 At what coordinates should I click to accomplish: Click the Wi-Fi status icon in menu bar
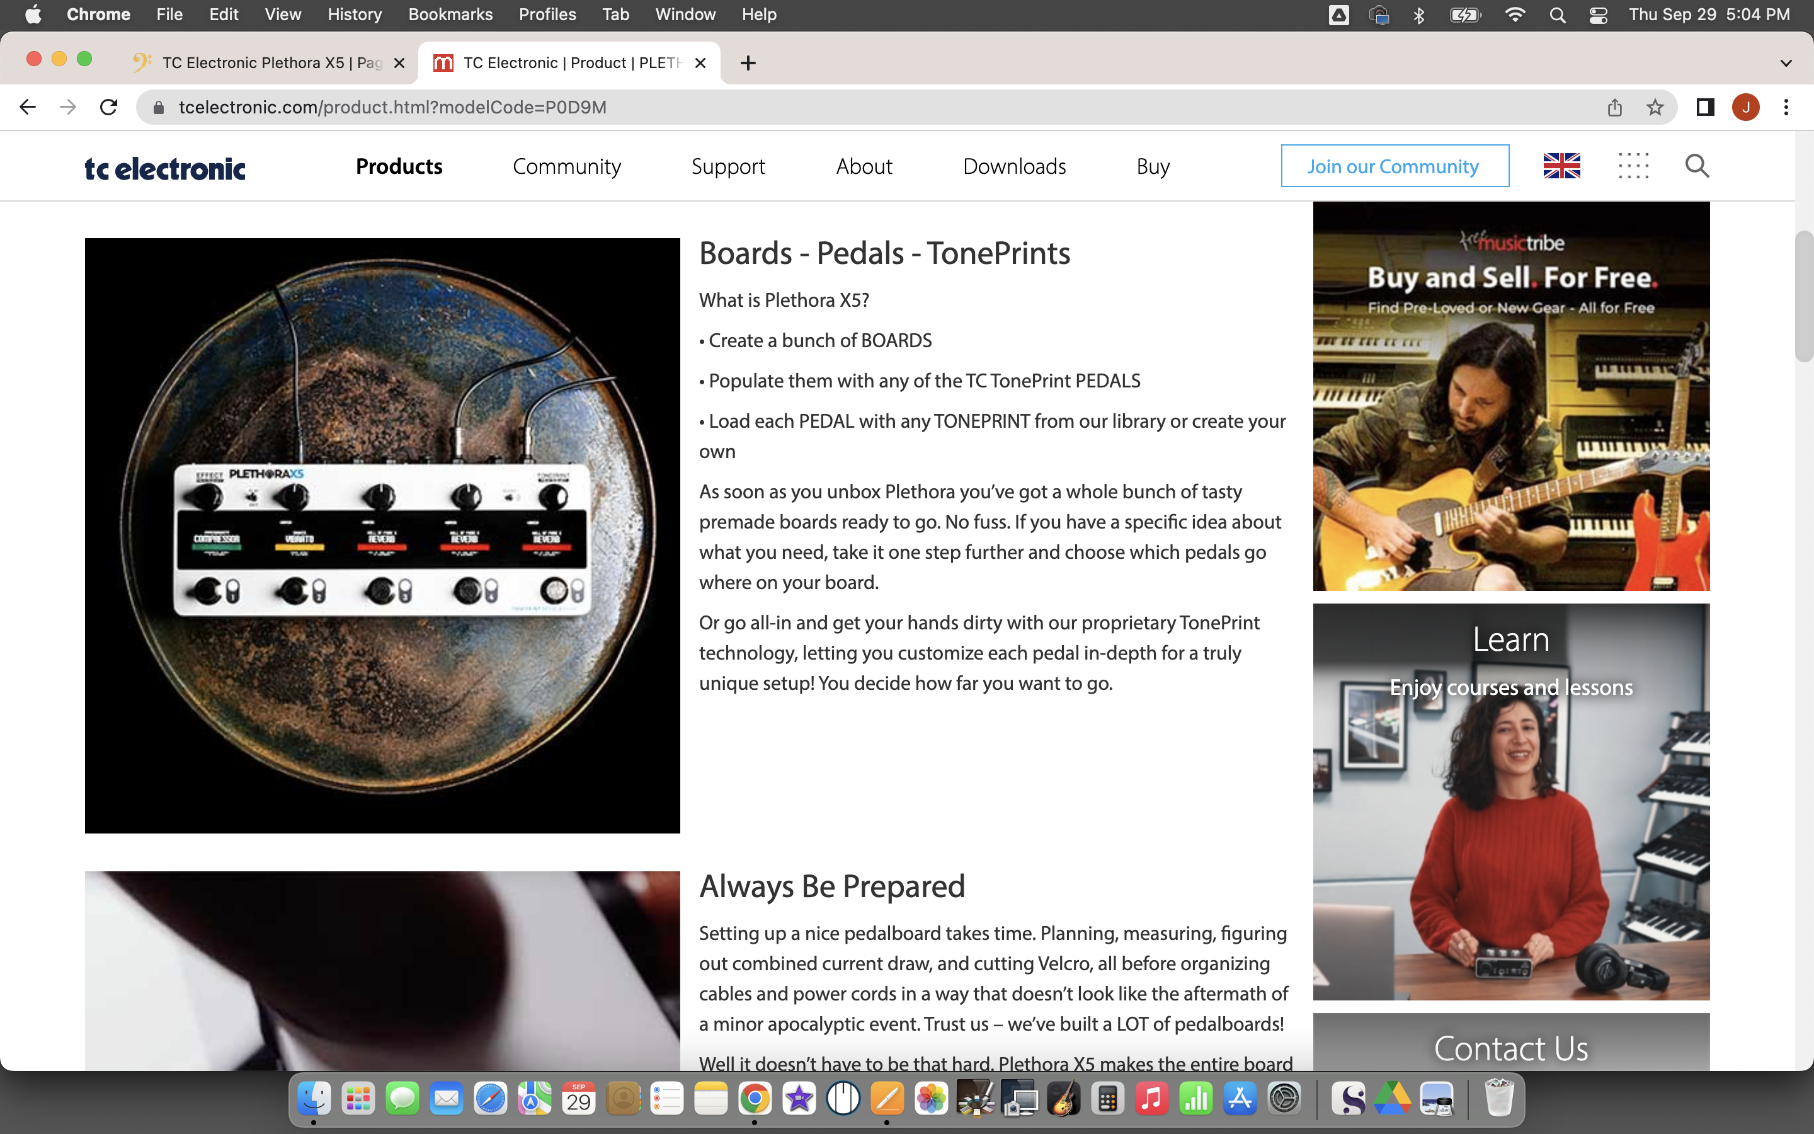pos(1515,15)
